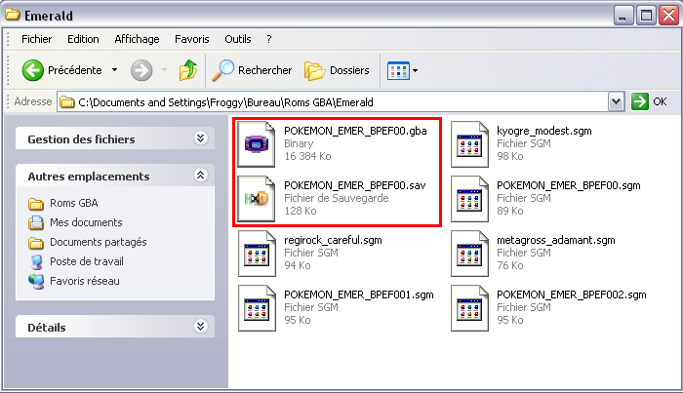Click the folder icon in address bar
683x393 pixels.
[66, 102]
